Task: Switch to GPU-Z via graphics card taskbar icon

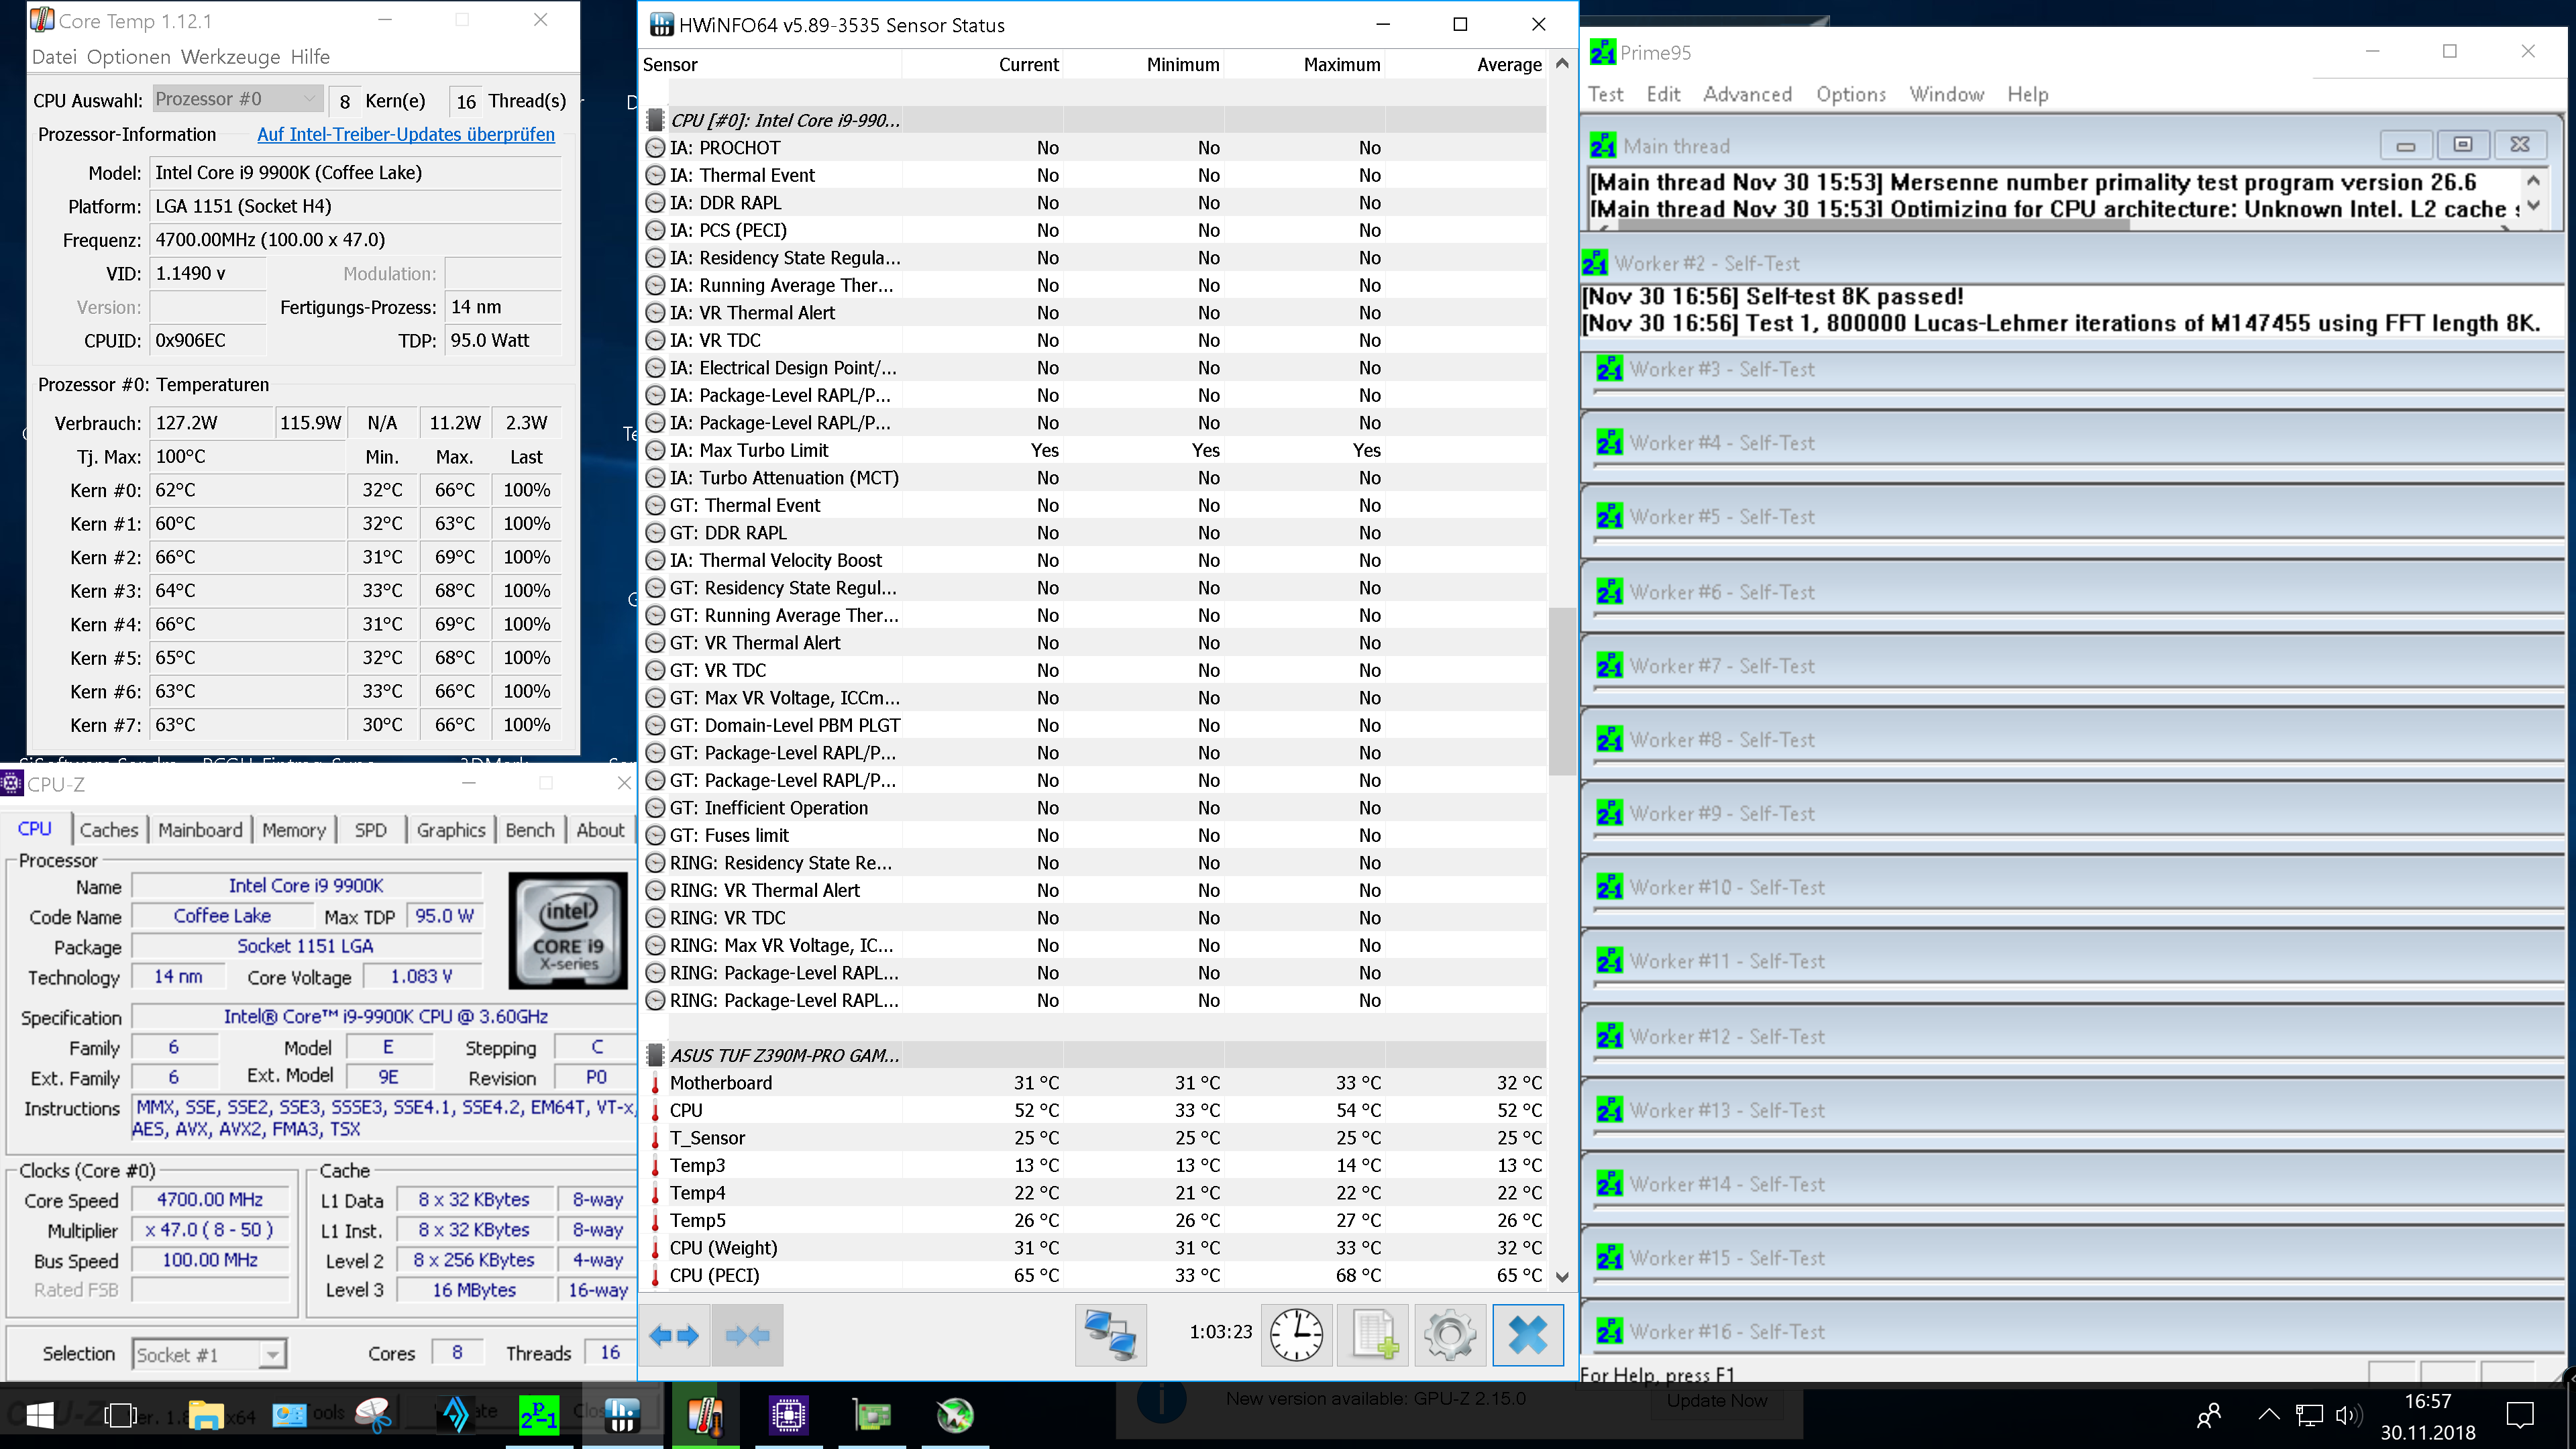Action: click(871, 1415)
